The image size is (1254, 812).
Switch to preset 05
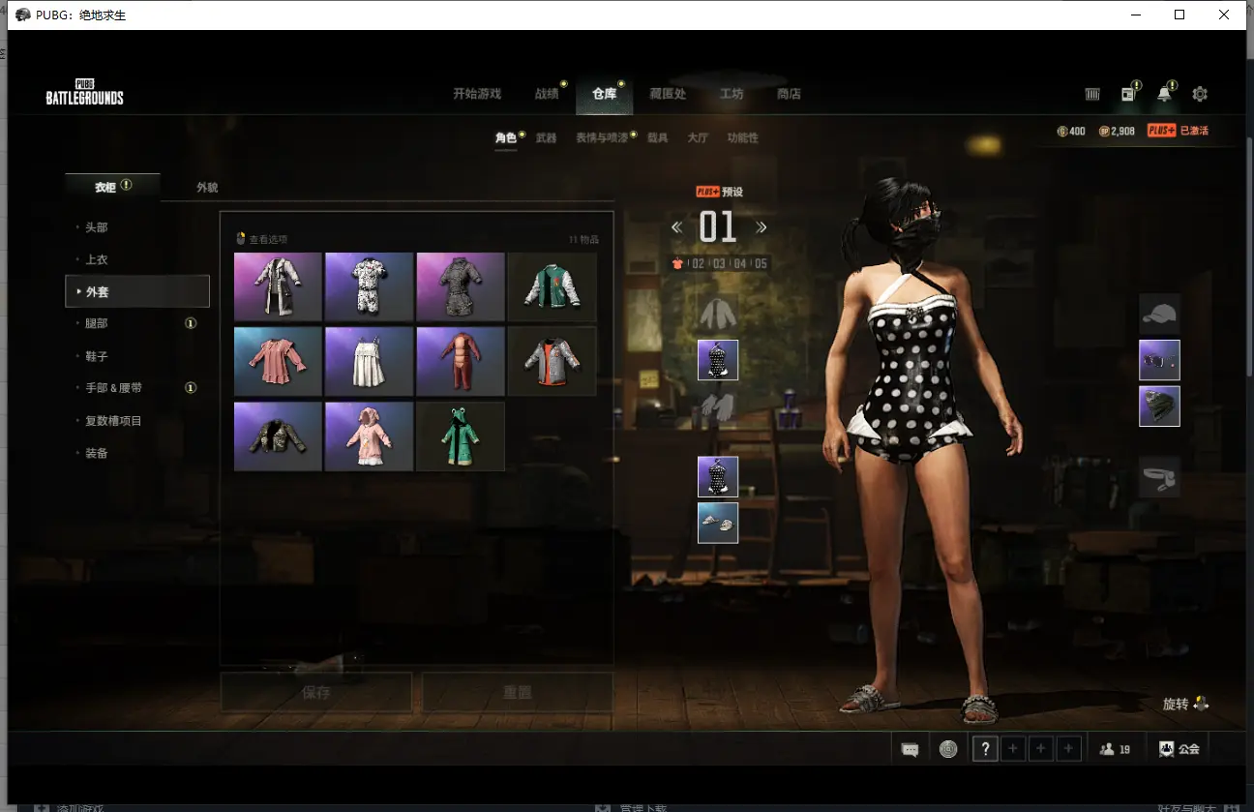tap(761, 263)
